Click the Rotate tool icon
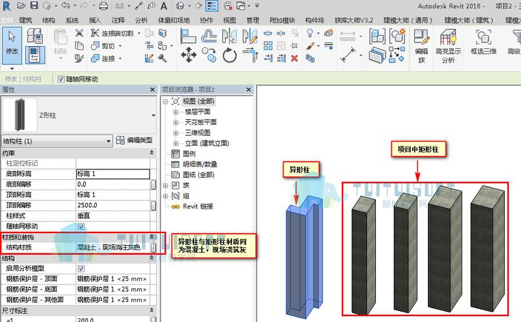521x322 pixels. click(x=230, y=55)
